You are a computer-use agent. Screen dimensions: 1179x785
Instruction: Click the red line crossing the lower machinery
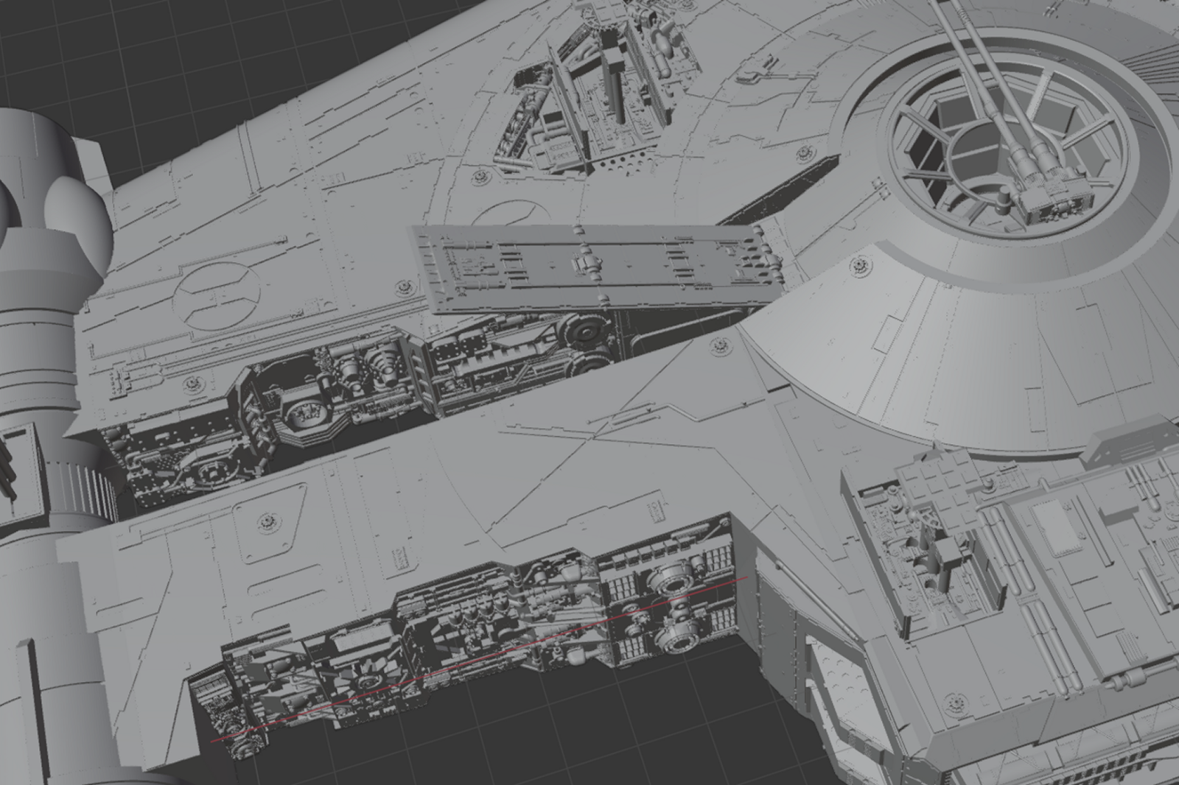pos(480,658)
